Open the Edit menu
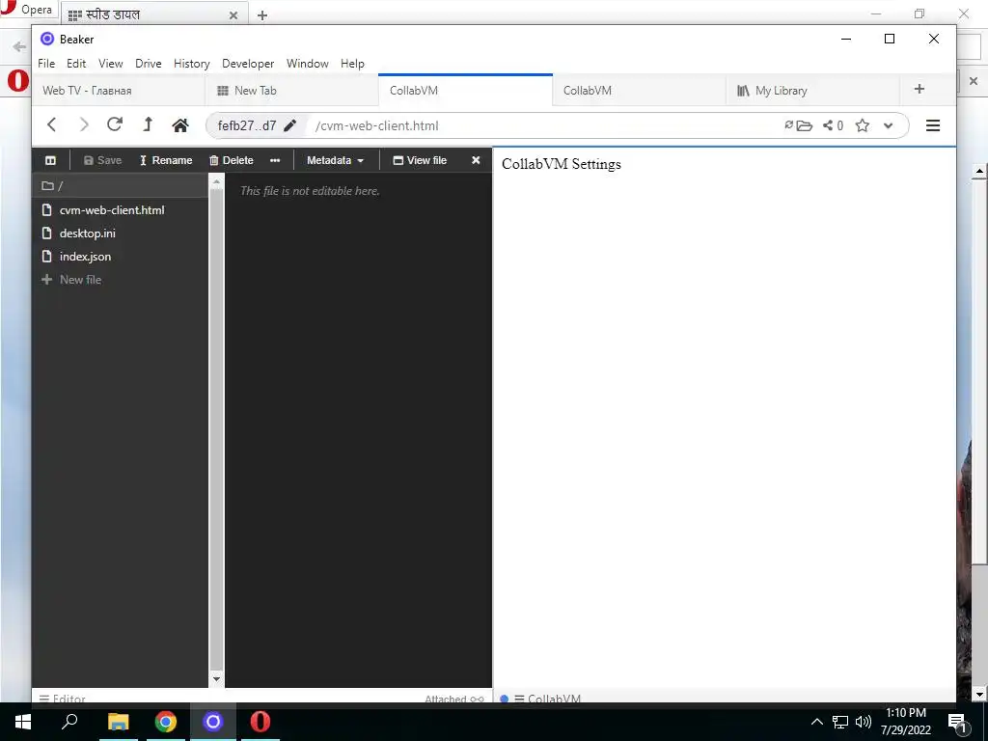Screen dimensions: 988x741 click(x=76, y=64)
